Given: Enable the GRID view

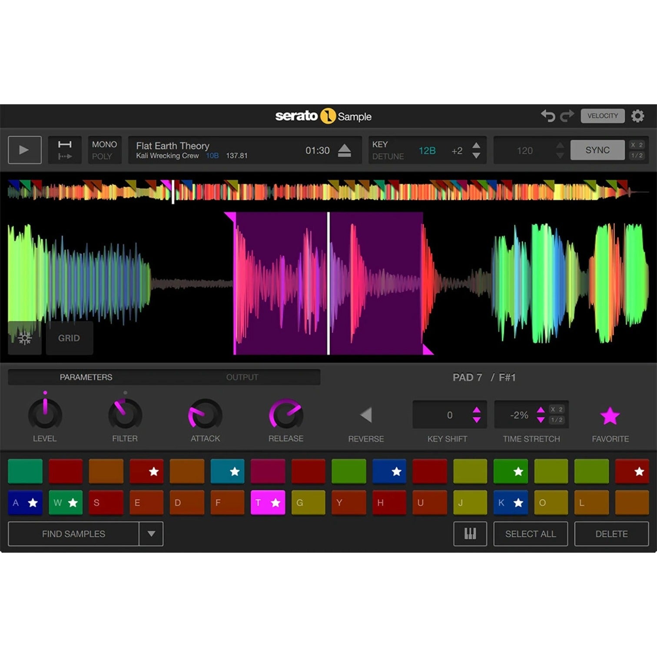Looking at the screenshot, I should [x=70, y=338].
